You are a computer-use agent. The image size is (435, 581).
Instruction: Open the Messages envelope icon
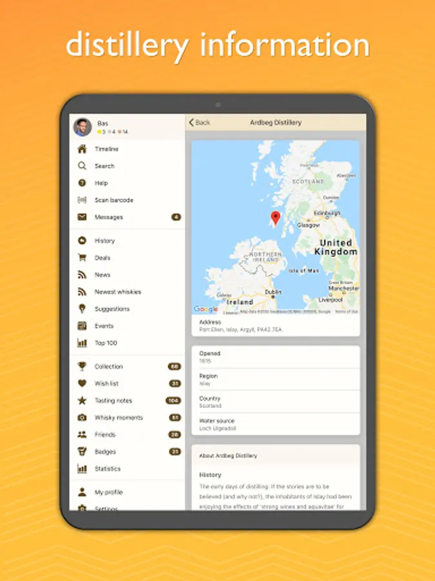[x=82, y=217]
